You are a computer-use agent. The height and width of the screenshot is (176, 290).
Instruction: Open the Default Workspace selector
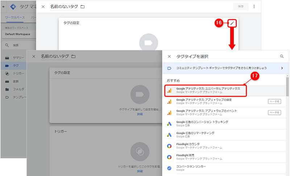19,34
